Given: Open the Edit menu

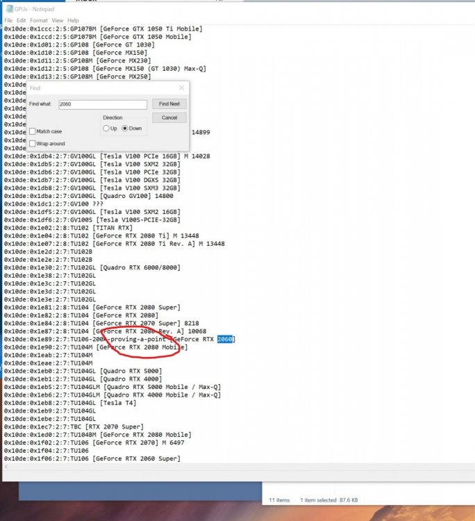Looking at the screenshot, I should tap(22, 21).
